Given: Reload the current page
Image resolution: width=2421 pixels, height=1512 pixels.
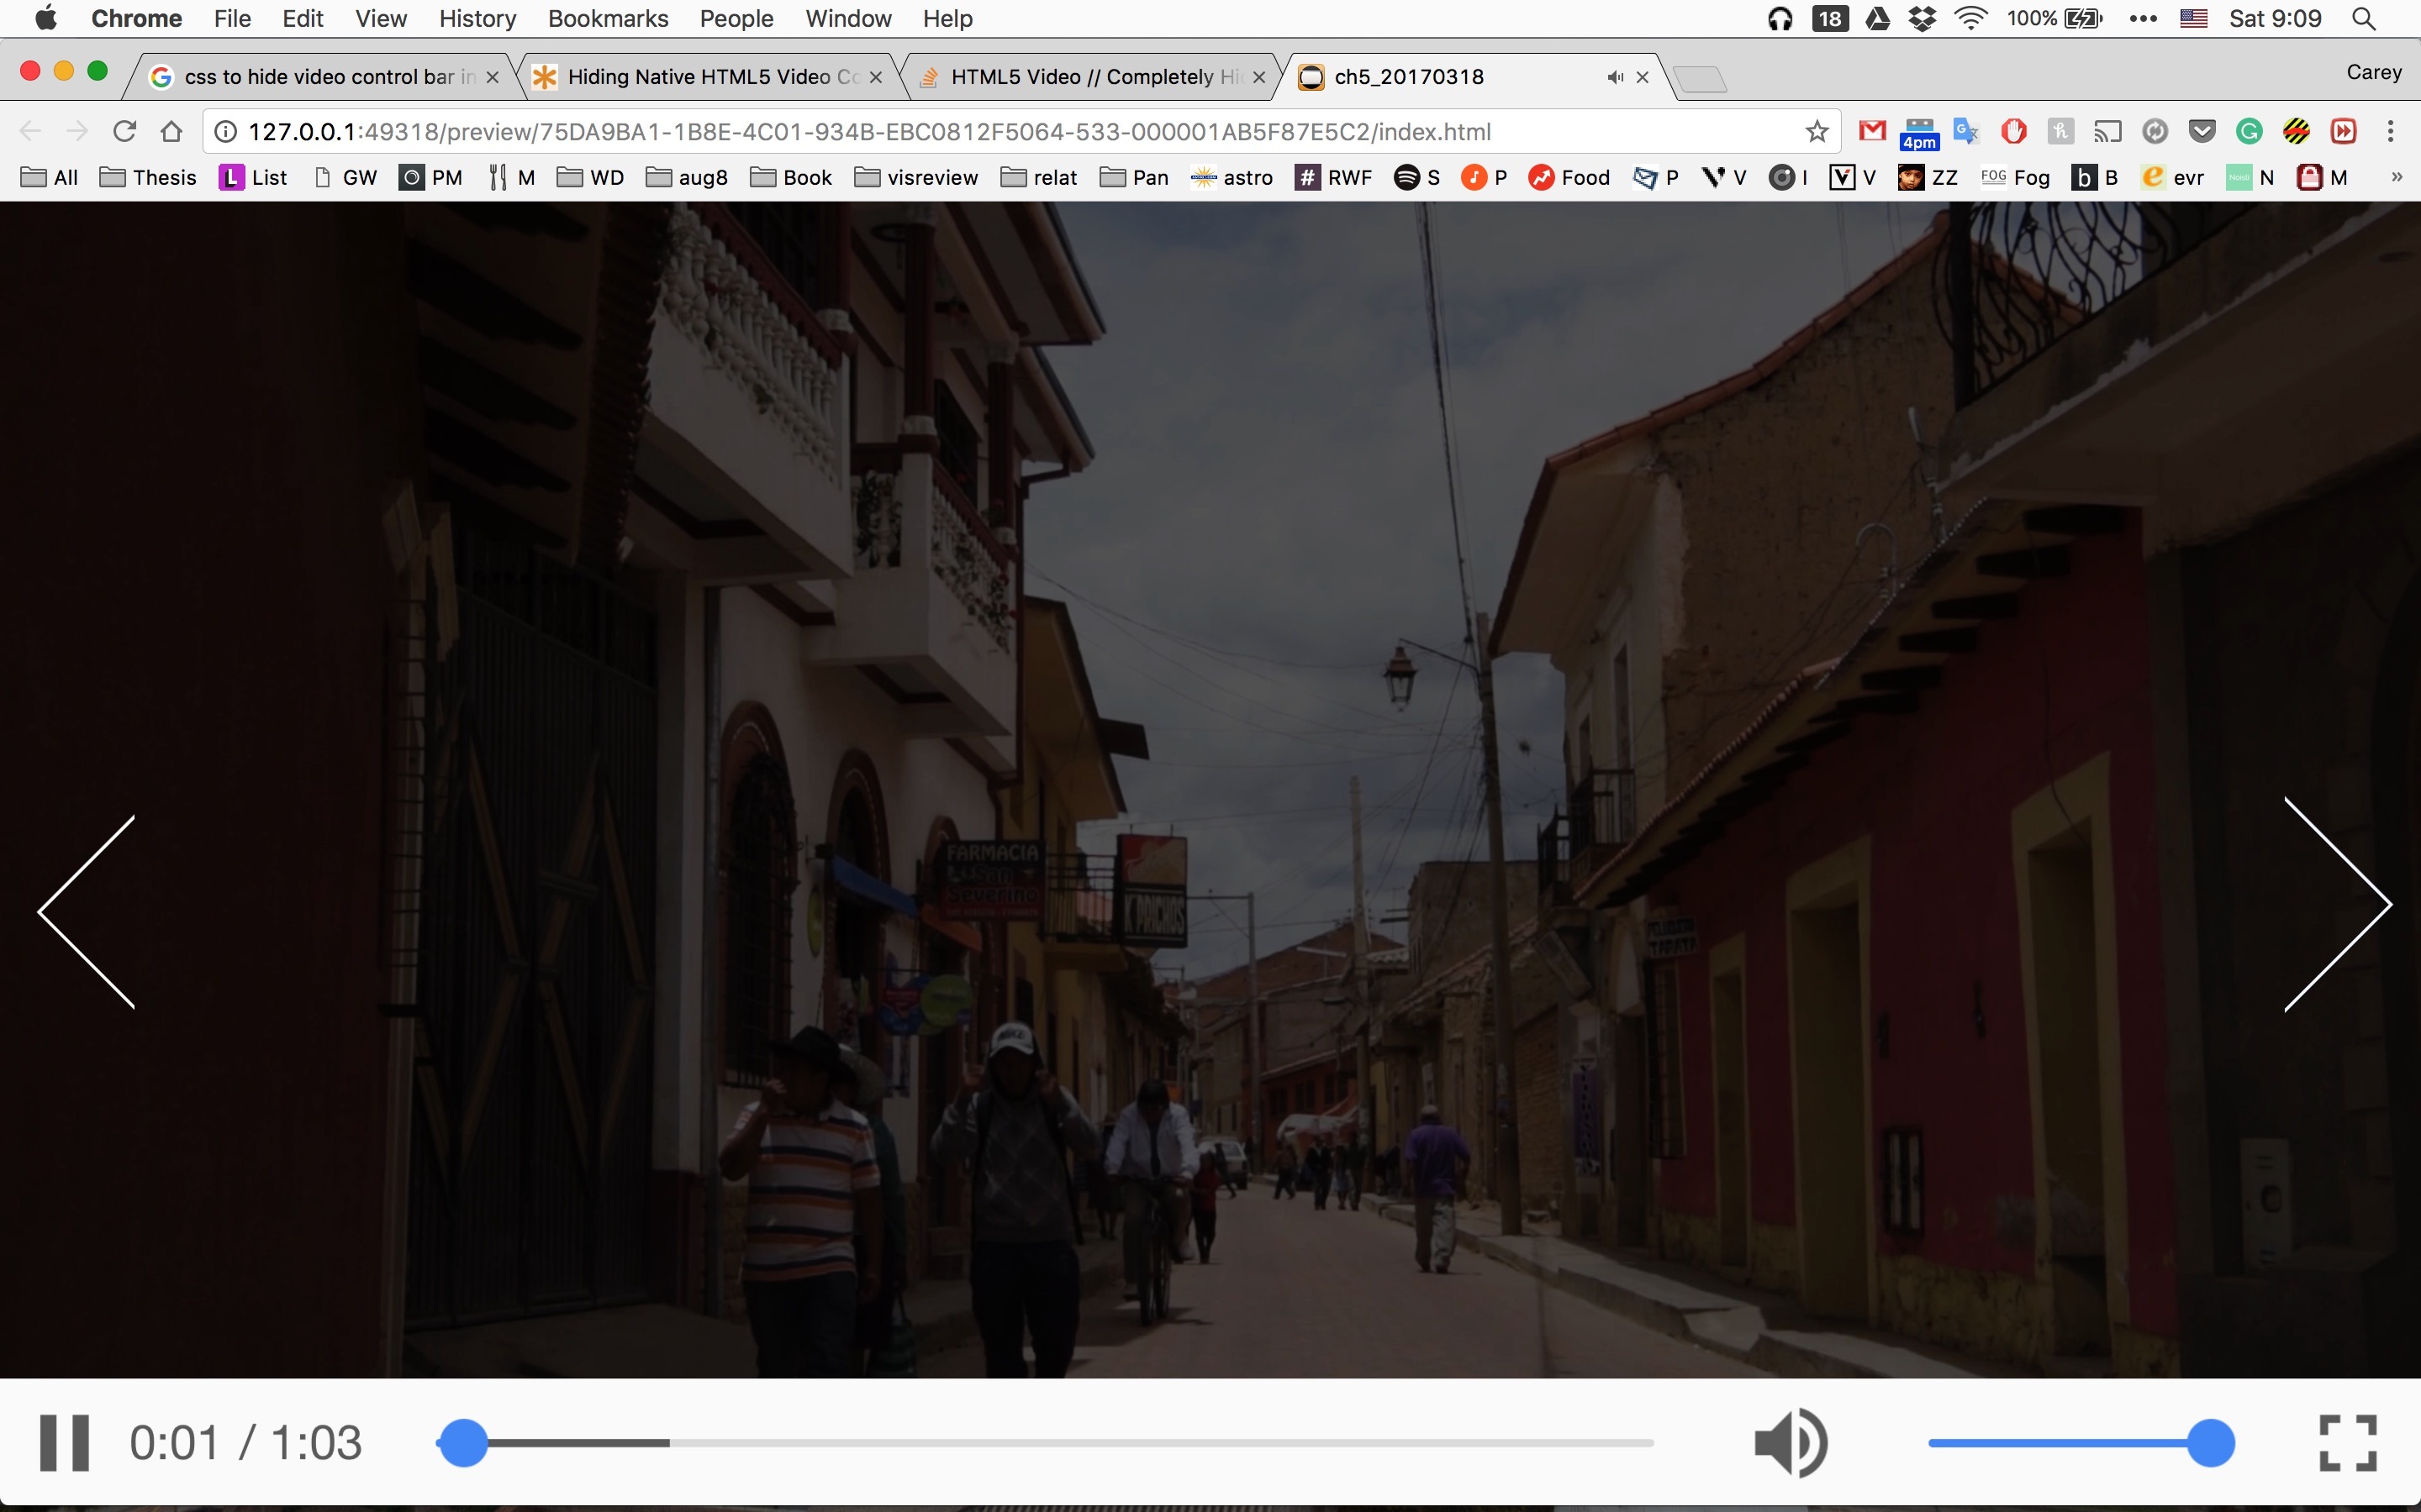Looking at the screenshot, I should click(x=124, y=132).
